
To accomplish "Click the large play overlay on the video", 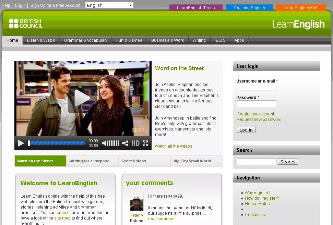I will click(82, 98).
